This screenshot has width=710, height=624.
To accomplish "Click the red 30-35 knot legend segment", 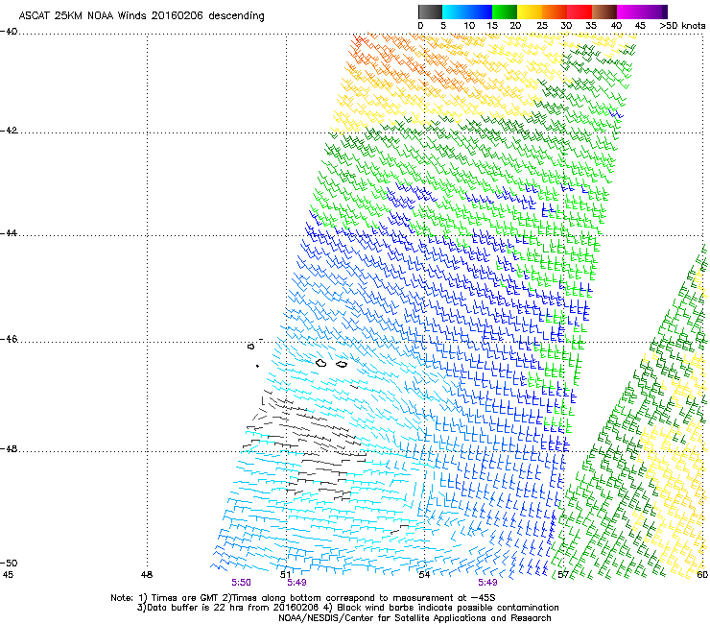I will point(580,12).
